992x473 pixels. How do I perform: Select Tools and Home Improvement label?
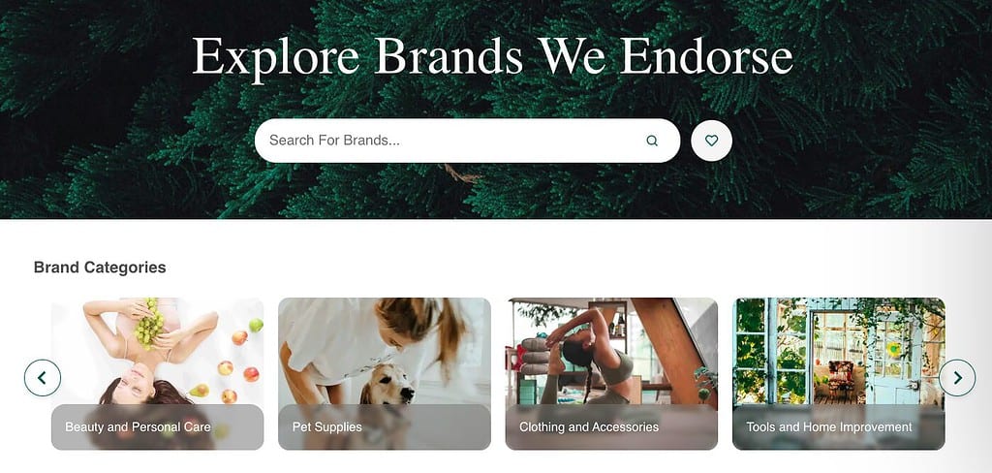(x=829, y=426)
